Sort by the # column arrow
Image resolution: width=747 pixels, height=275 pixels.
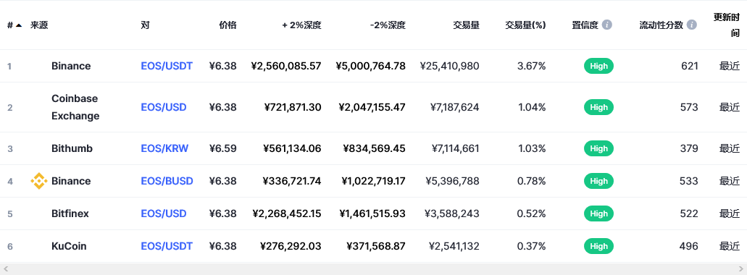[19, 25]
